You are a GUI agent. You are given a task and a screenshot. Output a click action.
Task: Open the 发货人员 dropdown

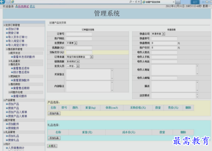click(73, 66)
